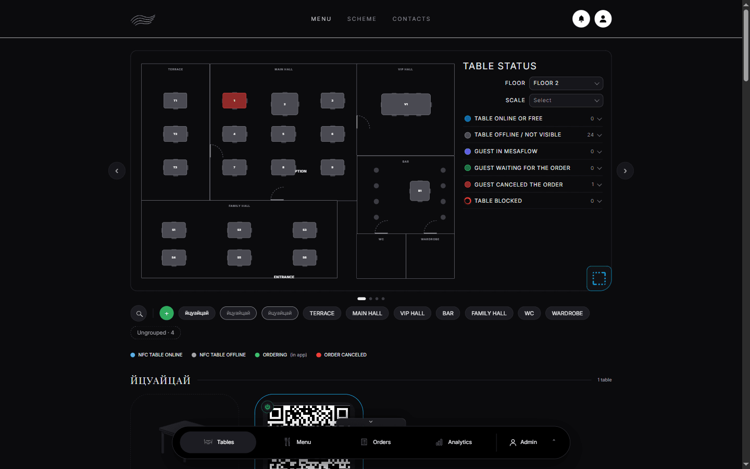The image size is (750, 469).
Task: Filter by FAMILY HALL group chip
Action: pos(489,314)
